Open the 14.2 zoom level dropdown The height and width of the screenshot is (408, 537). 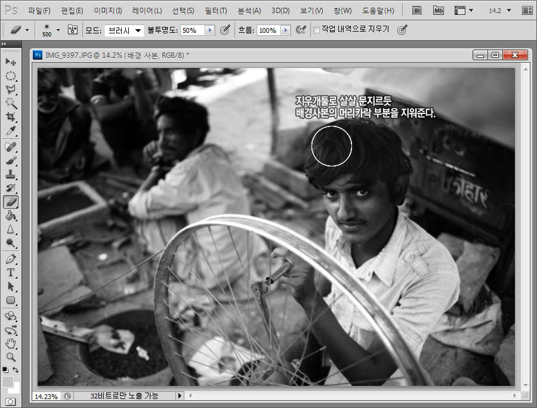(509, 11)
